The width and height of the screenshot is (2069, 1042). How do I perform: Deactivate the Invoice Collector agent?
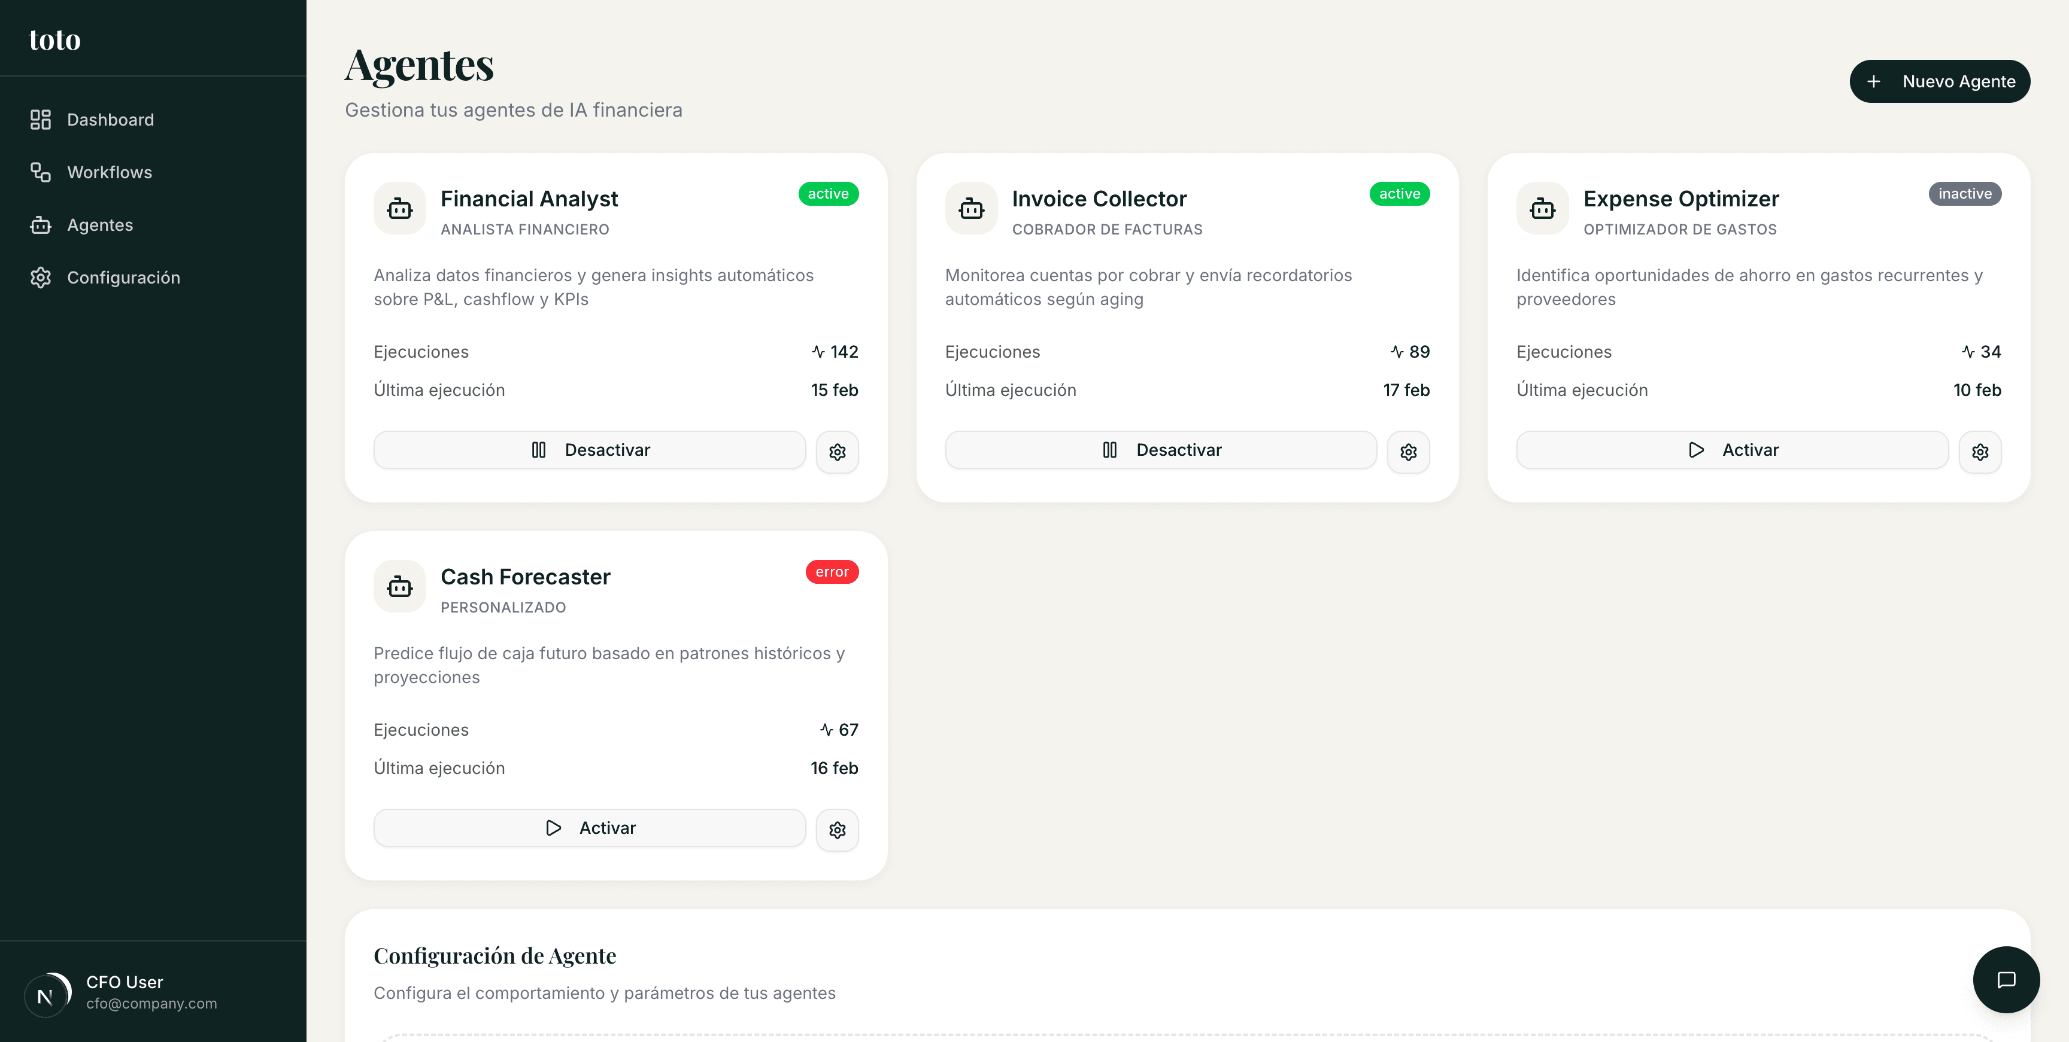tap(1161, 450)
